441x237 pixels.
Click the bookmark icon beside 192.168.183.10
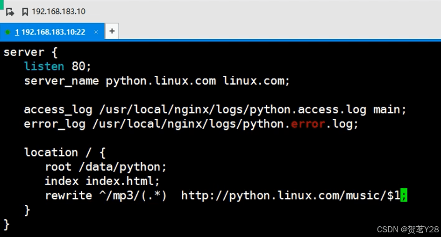25,12
